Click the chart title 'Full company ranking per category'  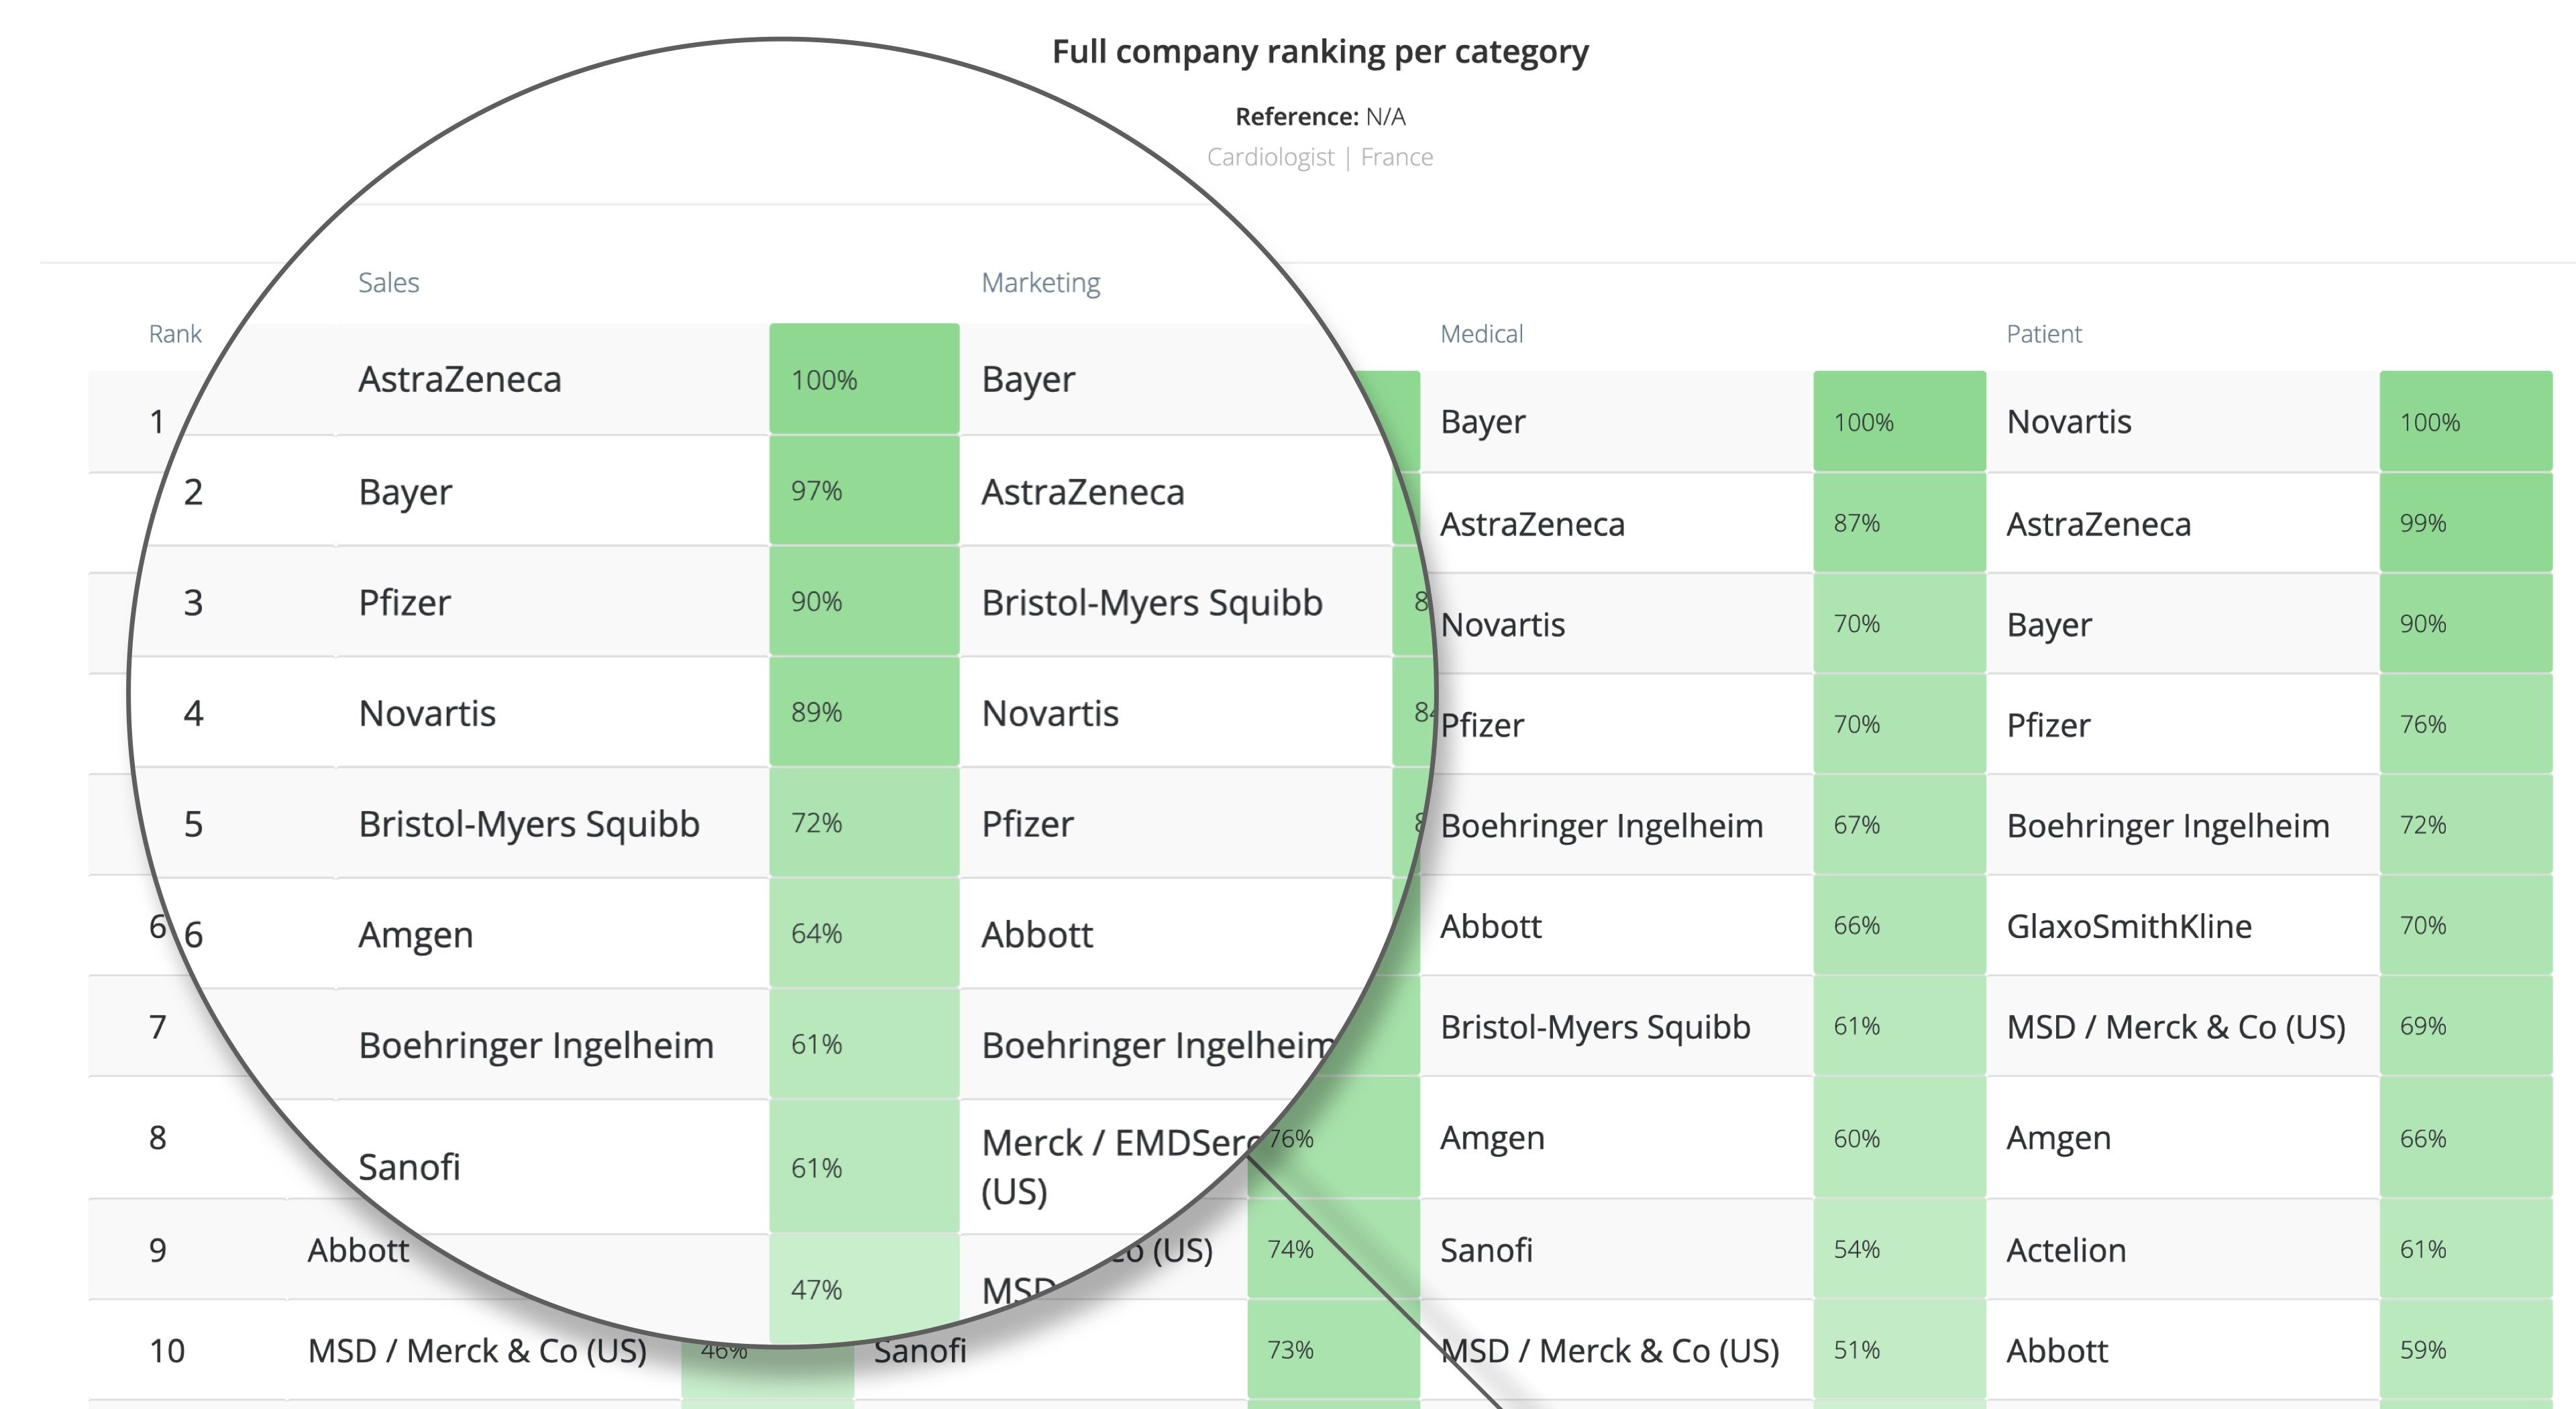[1319, 52]
